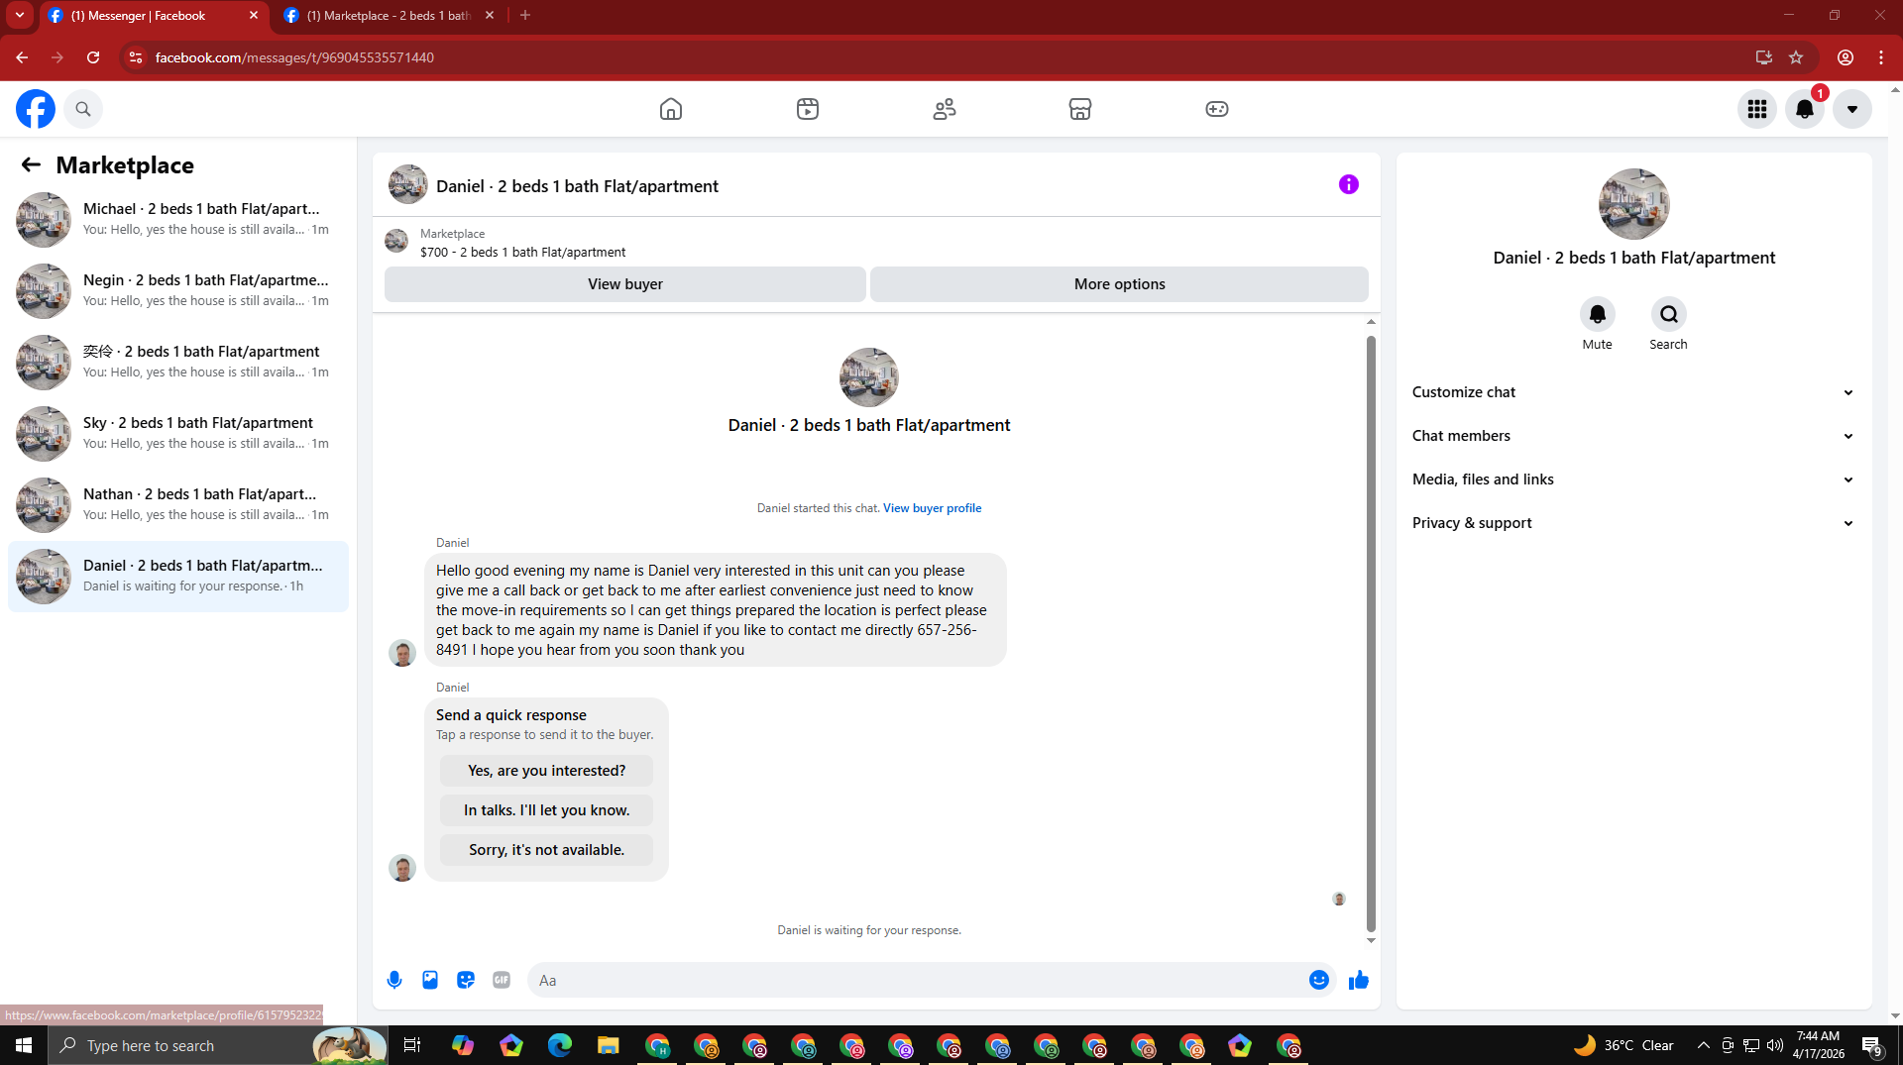Open the Marketplace storefront icon
This screenshot has width=1903, height=1065.
[x=1080, y=109]
